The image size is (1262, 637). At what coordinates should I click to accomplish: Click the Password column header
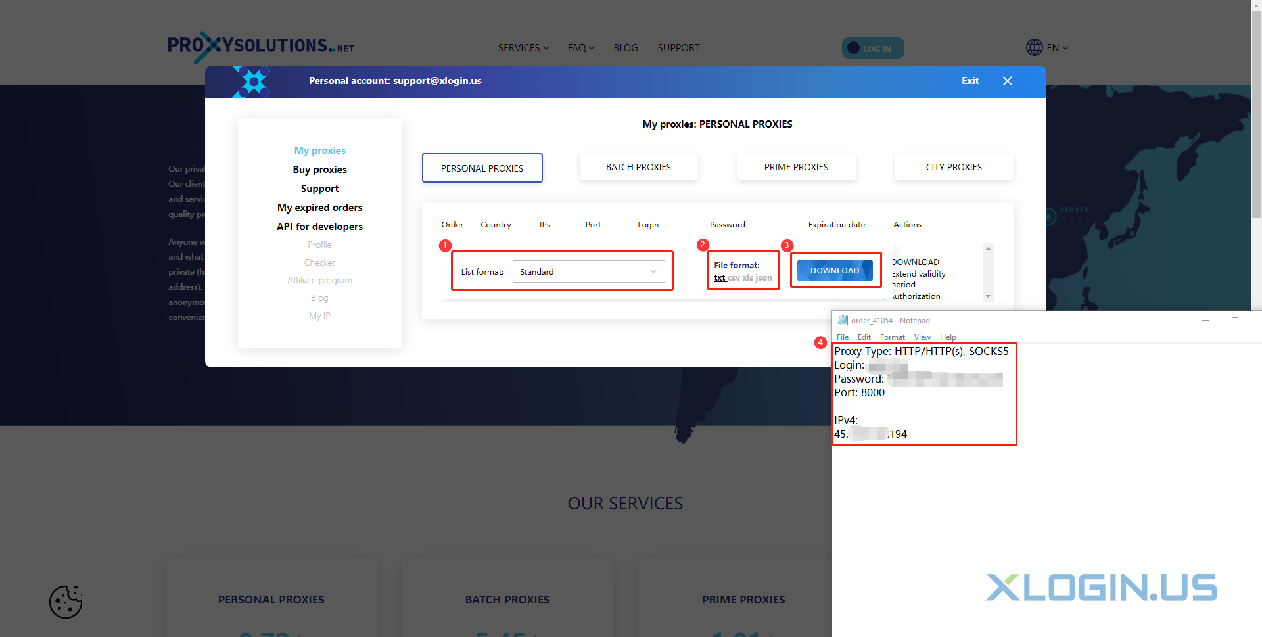click(728, 224)
